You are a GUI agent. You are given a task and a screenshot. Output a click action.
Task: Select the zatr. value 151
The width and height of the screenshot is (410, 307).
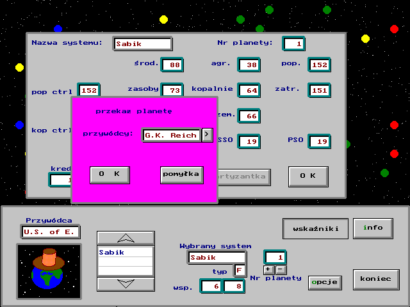tap(319, 90)
